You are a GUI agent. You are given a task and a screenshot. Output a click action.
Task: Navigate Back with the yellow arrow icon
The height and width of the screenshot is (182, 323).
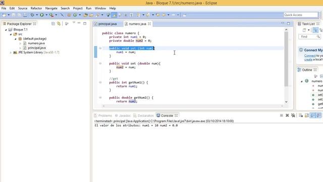164,15
